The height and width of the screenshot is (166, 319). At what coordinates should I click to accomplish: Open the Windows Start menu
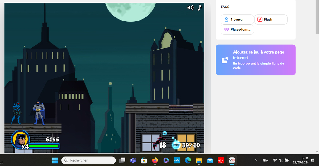55,160
